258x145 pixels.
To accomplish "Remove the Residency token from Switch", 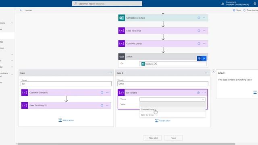I will coord(156,64).
